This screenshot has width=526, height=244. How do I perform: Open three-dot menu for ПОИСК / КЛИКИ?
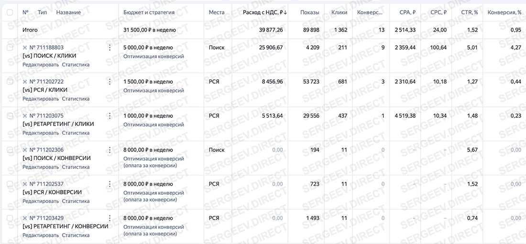pyautogui.click(x=110, y=48)
